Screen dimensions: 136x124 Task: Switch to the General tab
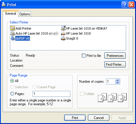click(11, 13)
